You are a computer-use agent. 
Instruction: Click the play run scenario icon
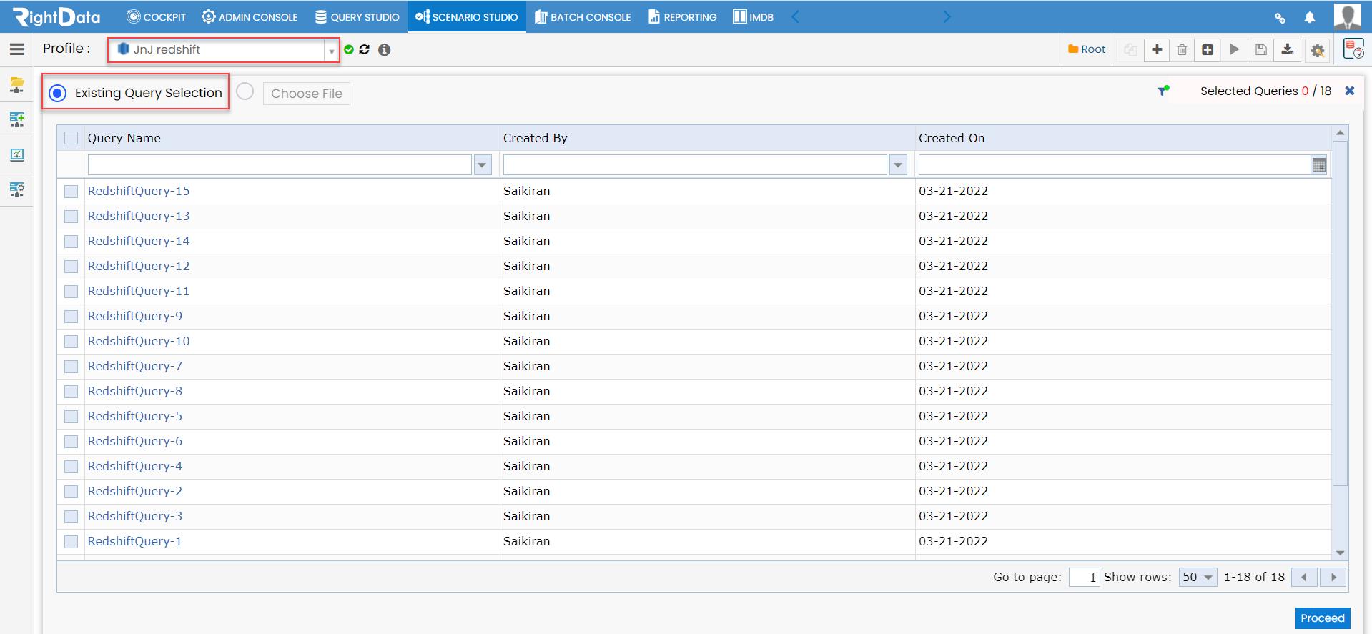pos(1234,49)
